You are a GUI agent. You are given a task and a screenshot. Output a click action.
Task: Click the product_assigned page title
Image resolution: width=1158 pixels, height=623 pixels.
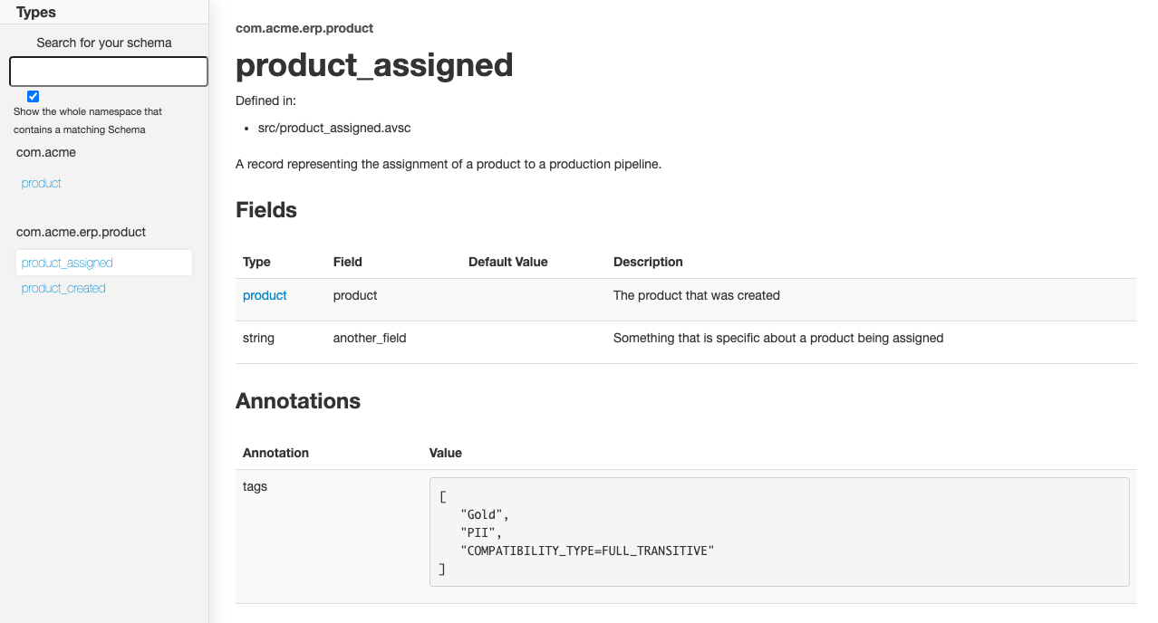374,65
